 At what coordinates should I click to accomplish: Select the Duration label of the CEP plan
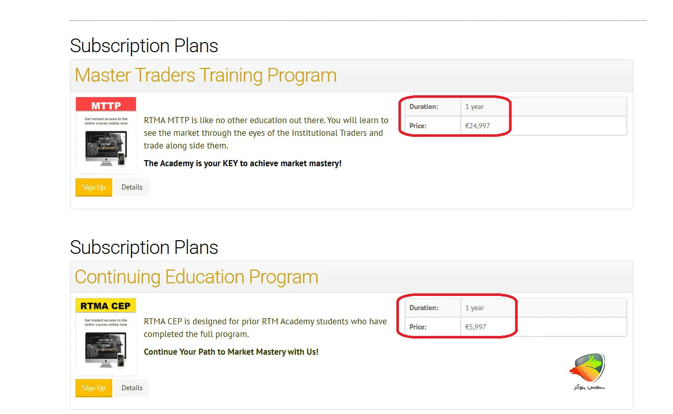click(424, 308)
